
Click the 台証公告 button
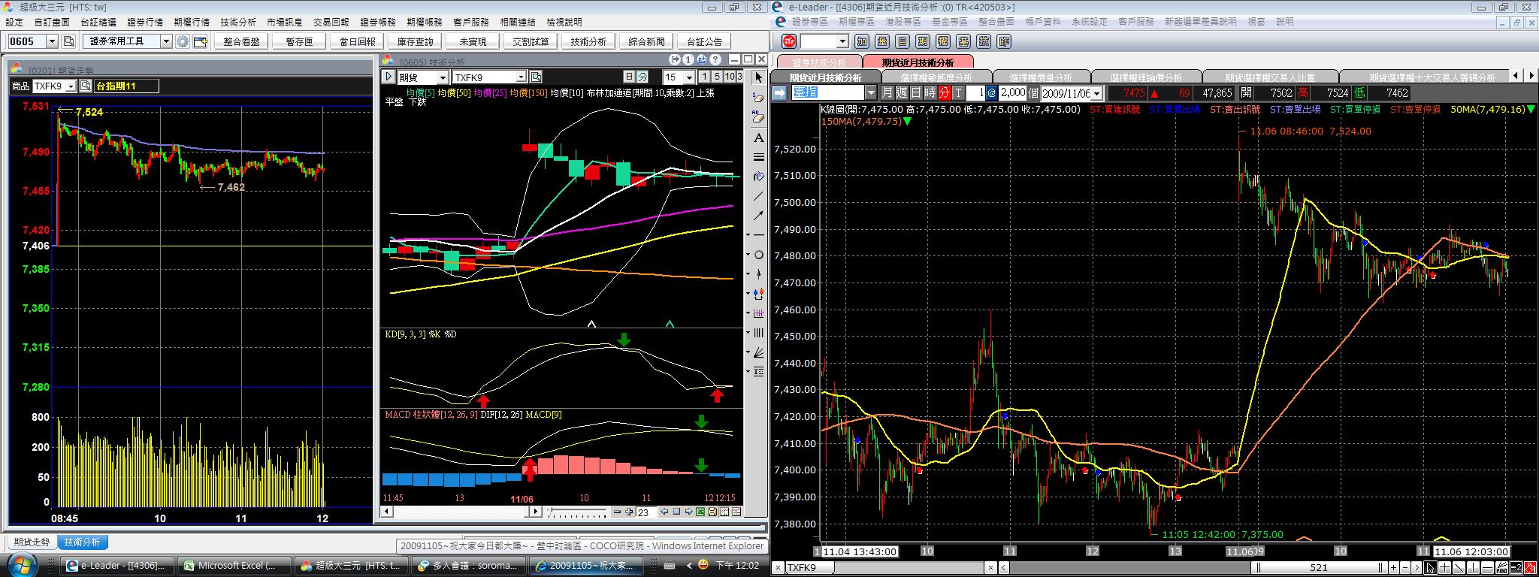click(704, 41)
